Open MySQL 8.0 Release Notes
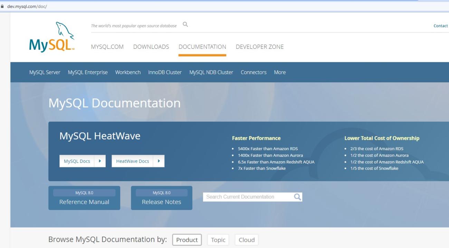The width and height of the screenshot is (449, 248). (162, 198)
